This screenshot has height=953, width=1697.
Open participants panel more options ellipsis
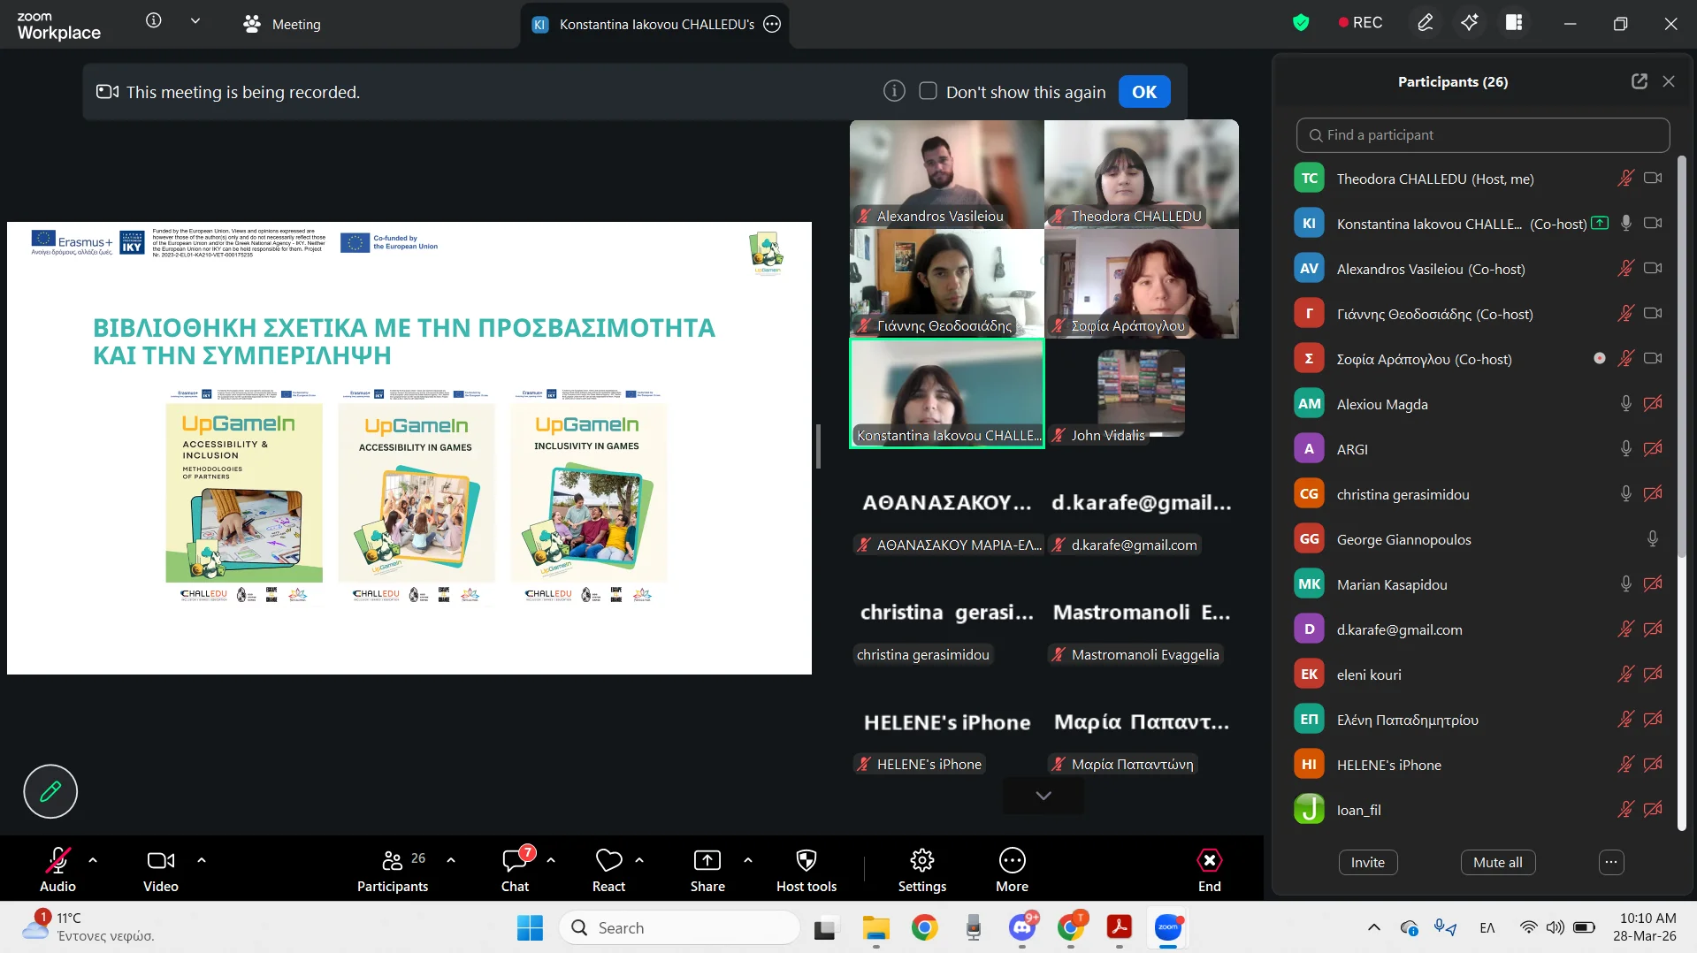(1611, 862)
